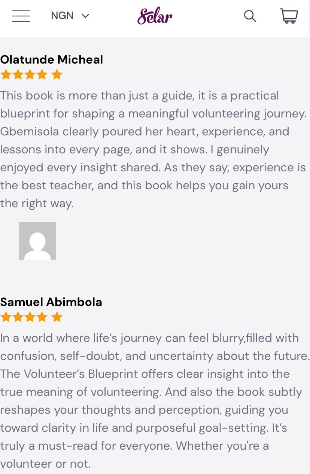Viewport: 310px width, 474px height.
Task: Click the gray profile avatar placeholder
Action: pyautogui.click(x=37, y=241)
